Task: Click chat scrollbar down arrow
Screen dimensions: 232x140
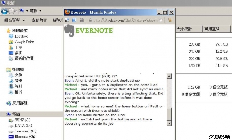Action: [x=169, y=123]
